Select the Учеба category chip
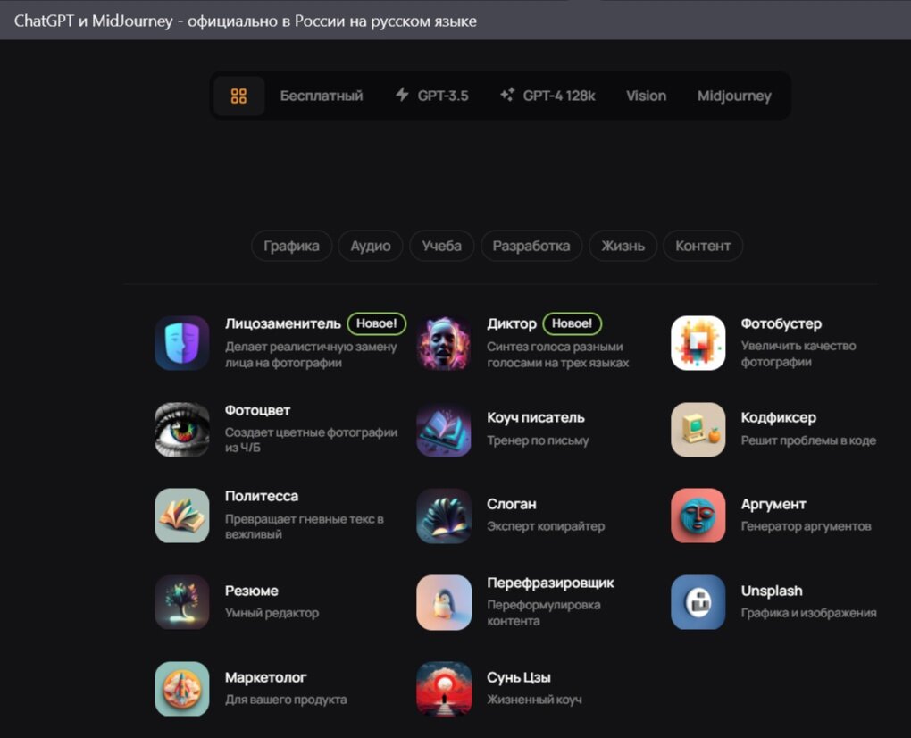The height and width of the screenshot is (738, 911). pyautogui.click(x=441, y=246)
